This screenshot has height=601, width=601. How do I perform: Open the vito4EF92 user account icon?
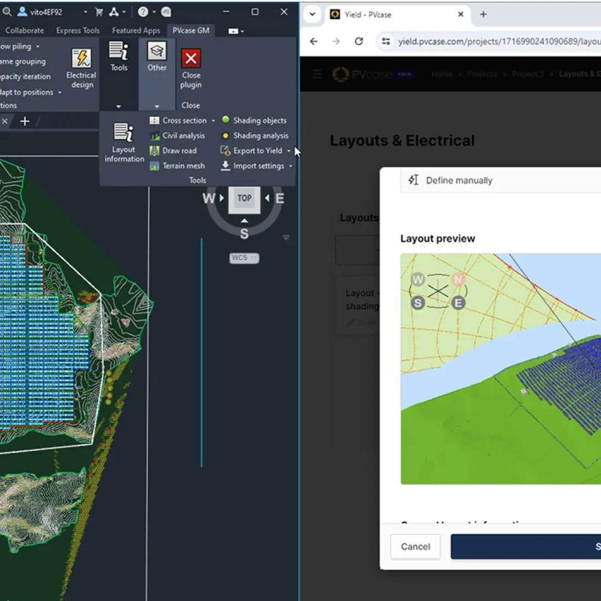point(22,12)
